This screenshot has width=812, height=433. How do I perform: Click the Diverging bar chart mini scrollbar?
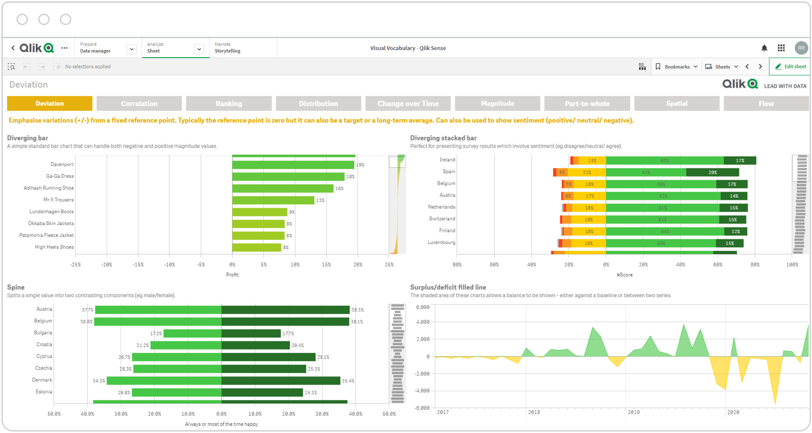pos(398,205)
